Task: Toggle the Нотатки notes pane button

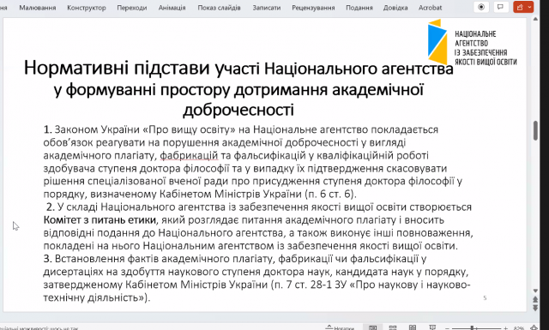Action: pyautogui.click(x=340, y=328)
